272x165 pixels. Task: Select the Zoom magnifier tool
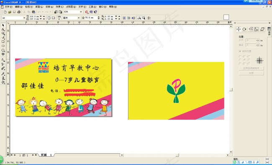(x=3, y=34)
